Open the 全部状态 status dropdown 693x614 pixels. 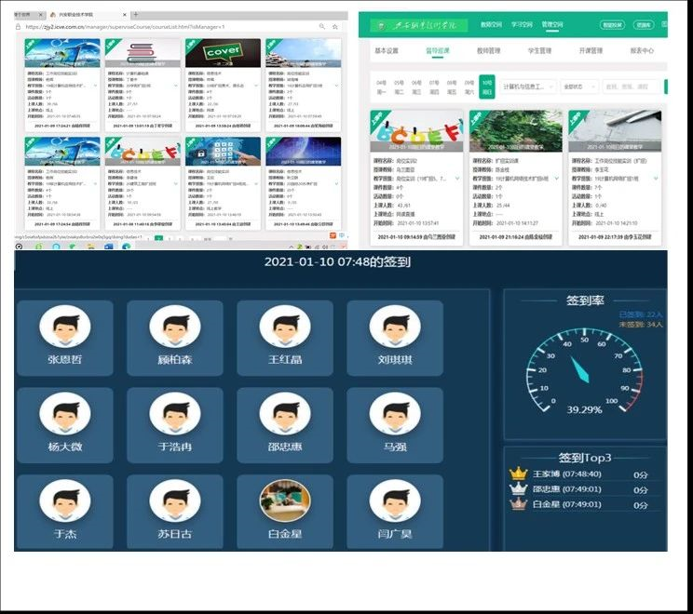(579, 87)
